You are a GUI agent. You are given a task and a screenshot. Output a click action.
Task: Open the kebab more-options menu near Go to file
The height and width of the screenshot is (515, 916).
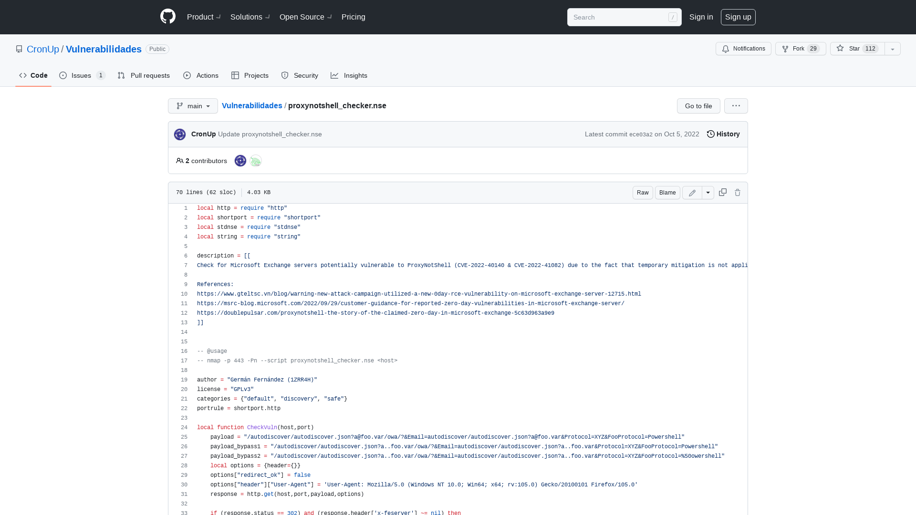(x=736, y=106)
